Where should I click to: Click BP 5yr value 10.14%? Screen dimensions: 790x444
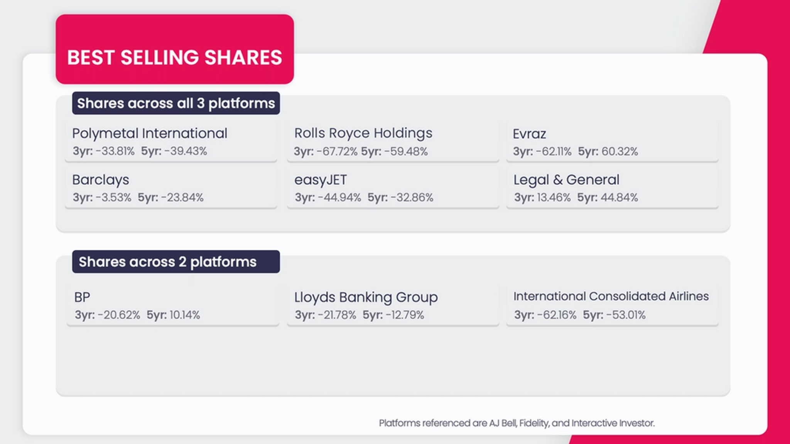185,315
